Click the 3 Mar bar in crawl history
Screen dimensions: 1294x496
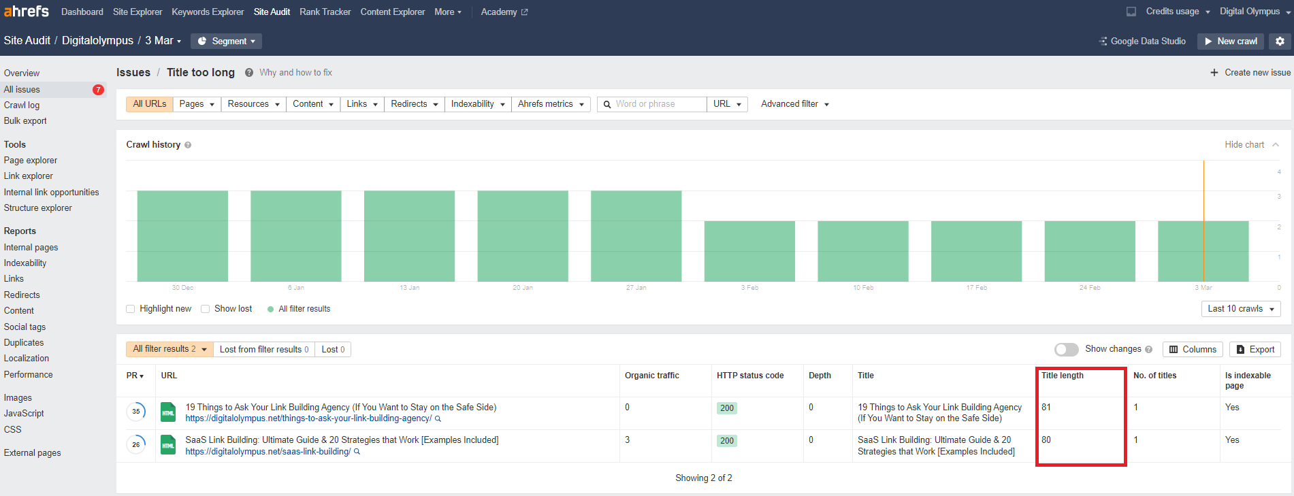point(1203,251)
